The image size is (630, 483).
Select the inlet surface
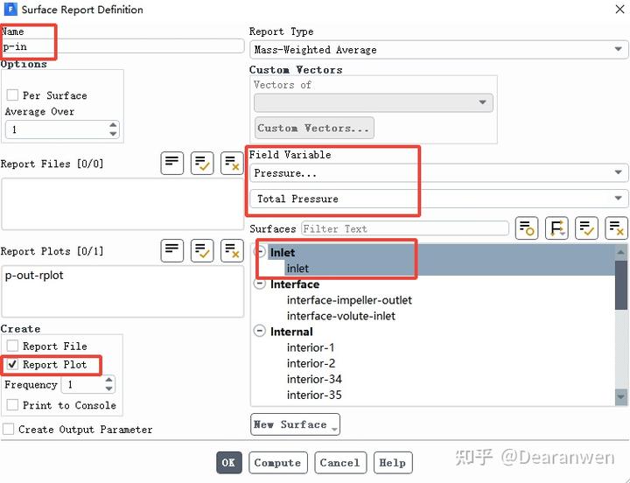click(x=297, y=268)
